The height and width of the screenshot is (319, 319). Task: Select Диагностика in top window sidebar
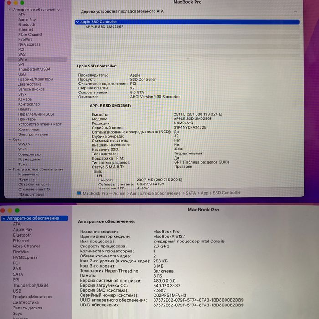coord(30,84)
